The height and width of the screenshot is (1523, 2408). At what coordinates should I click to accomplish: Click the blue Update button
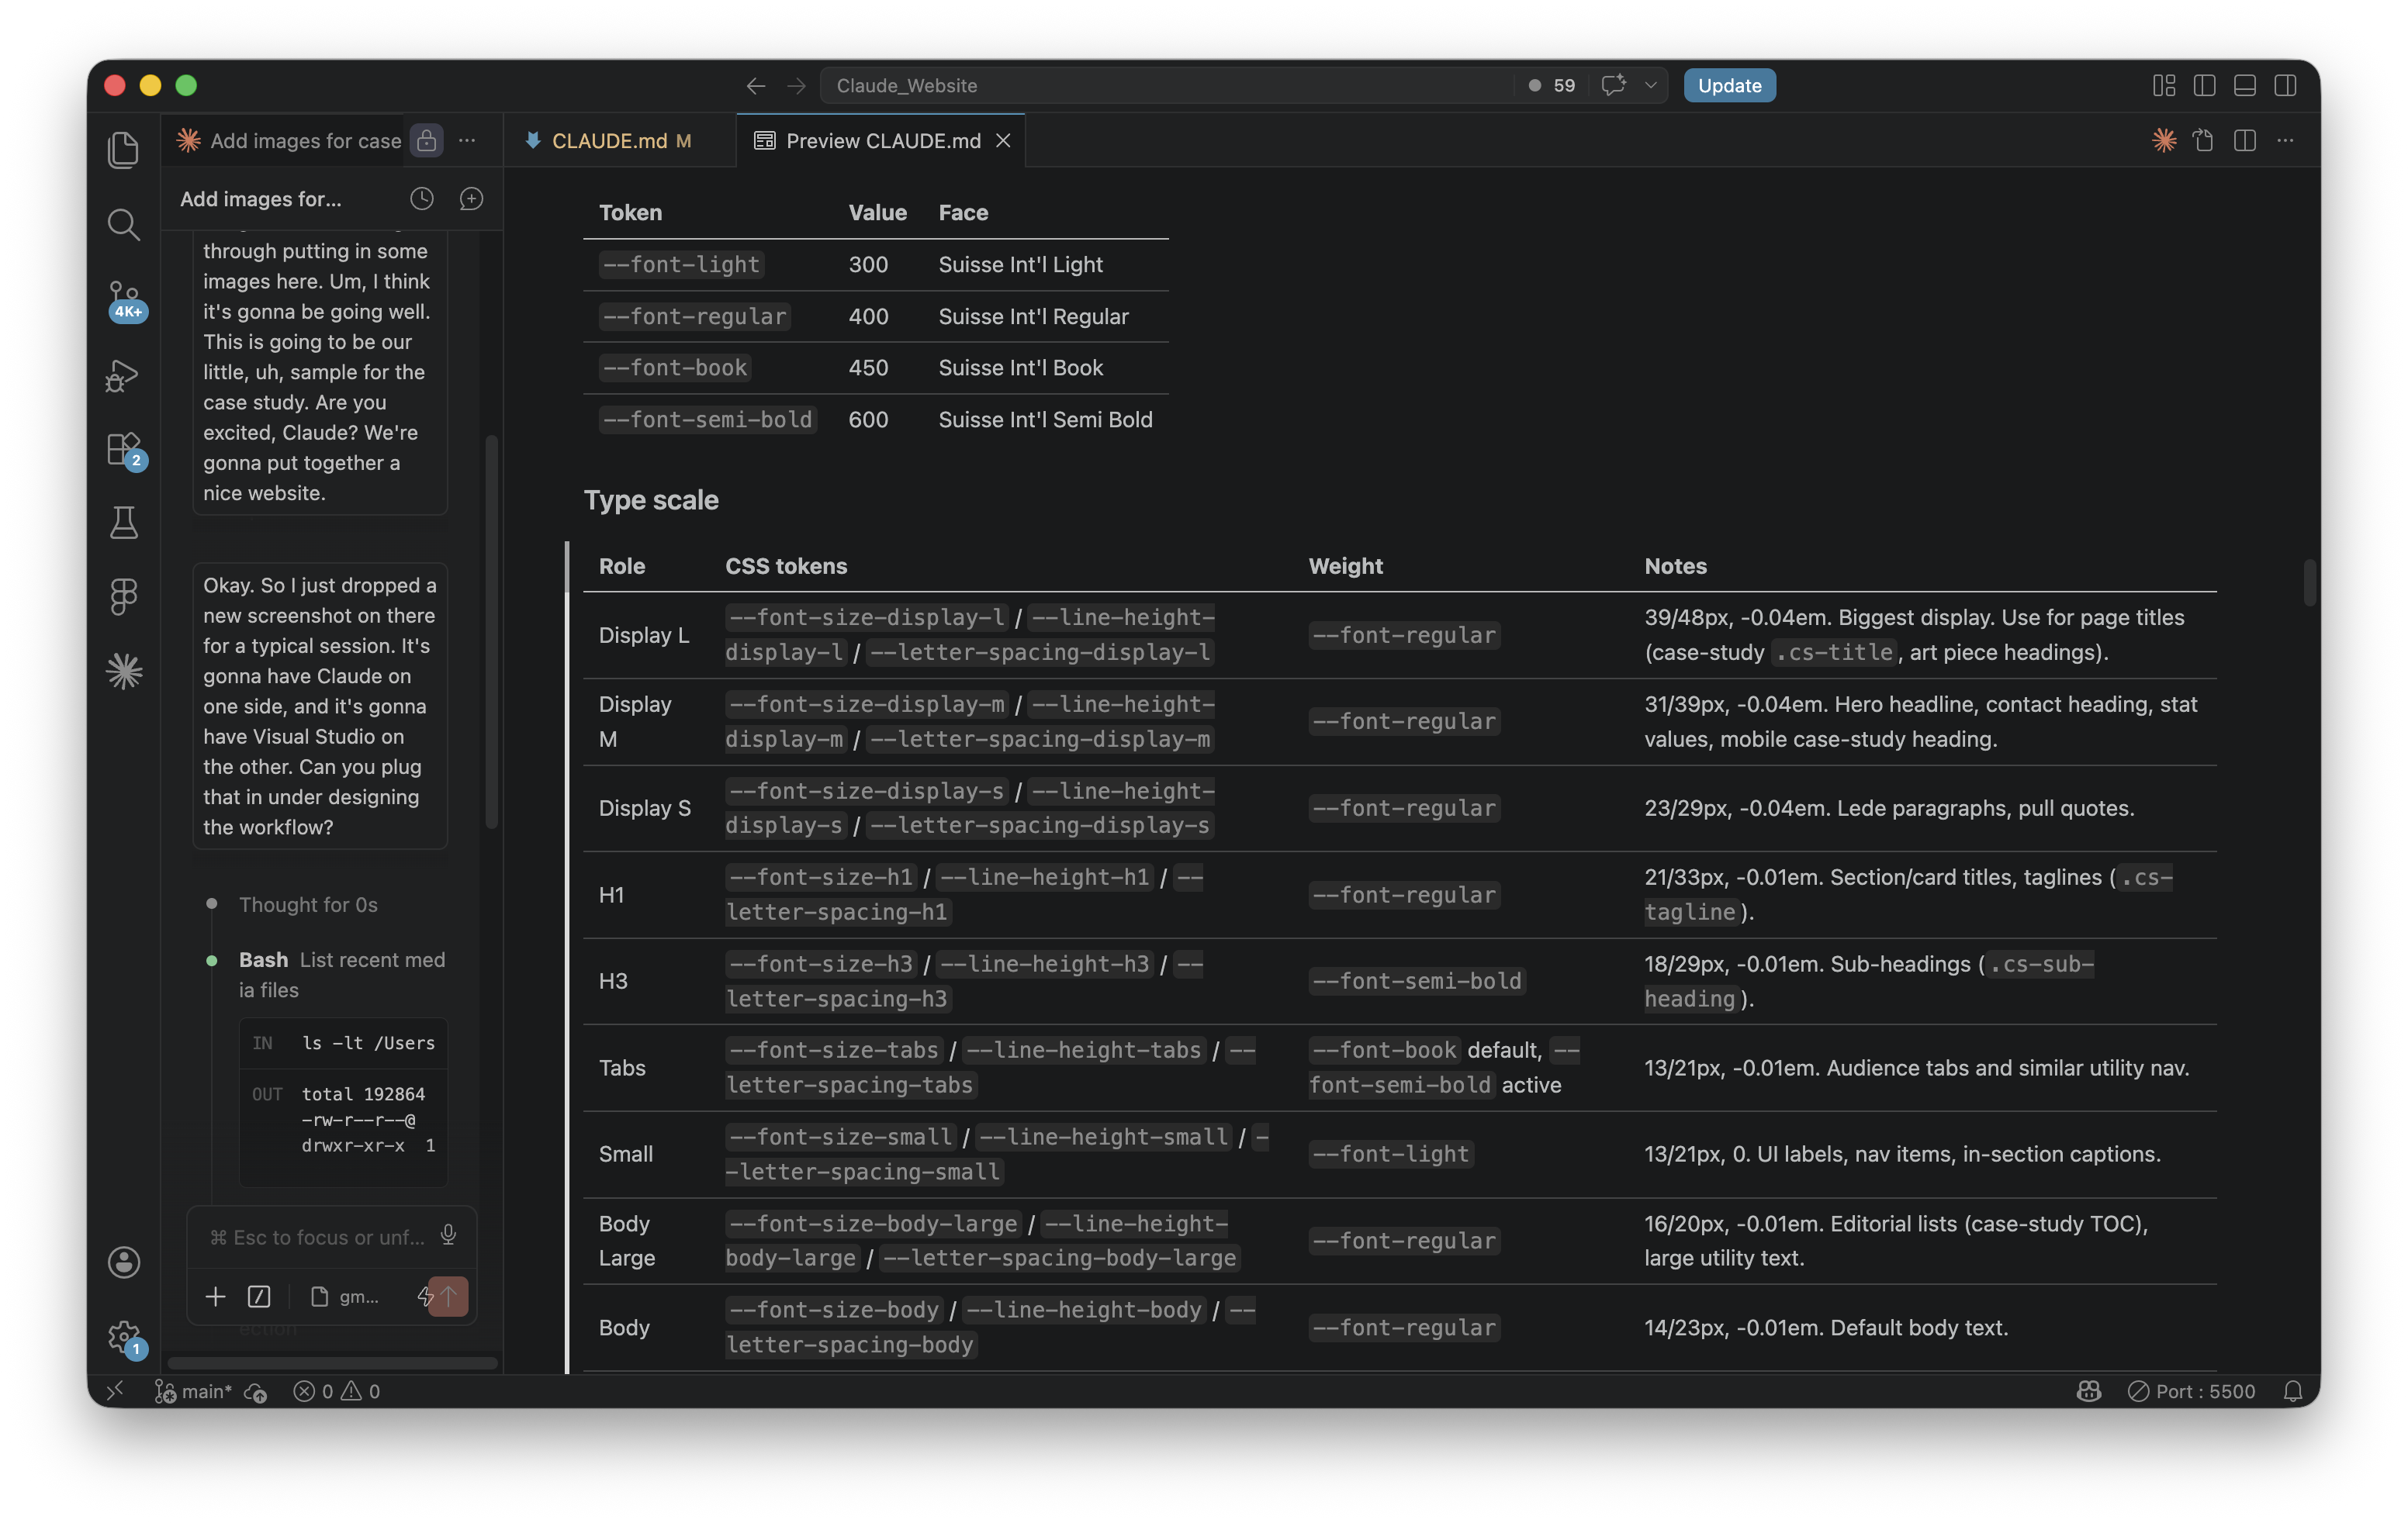[1729, 85]
